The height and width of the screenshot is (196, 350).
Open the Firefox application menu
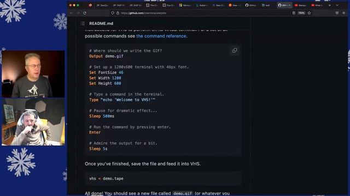344,13
